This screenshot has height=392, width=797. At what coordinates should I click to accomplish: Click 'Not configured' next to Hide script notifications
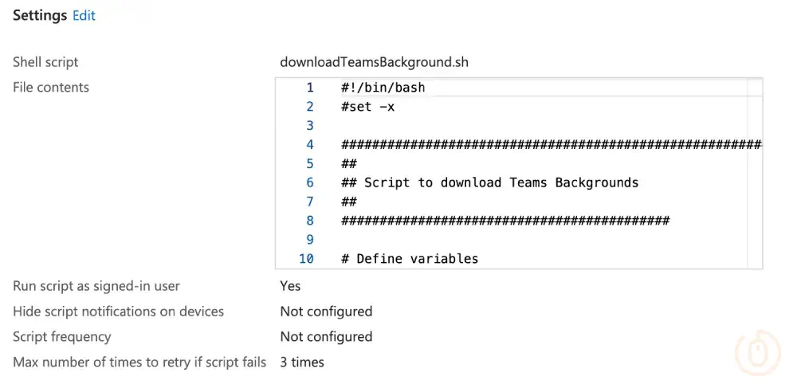326,312
